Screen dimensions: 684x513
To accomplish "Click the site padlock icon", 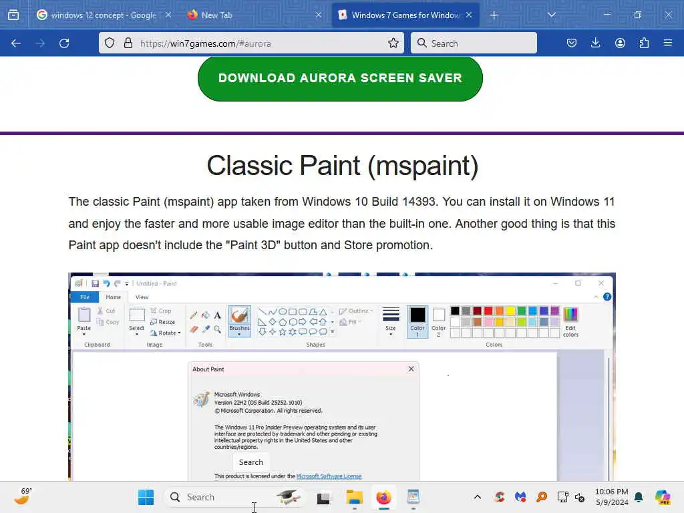I will click(x=128, y=43).
